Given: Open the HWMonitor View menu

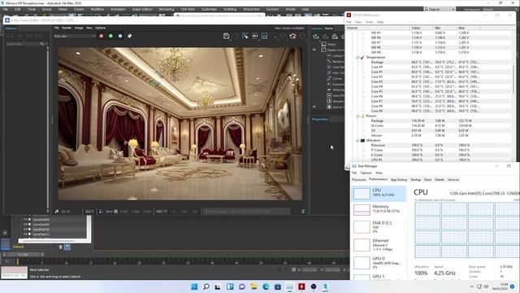Looking at the screenshot, I should (358, 22).
